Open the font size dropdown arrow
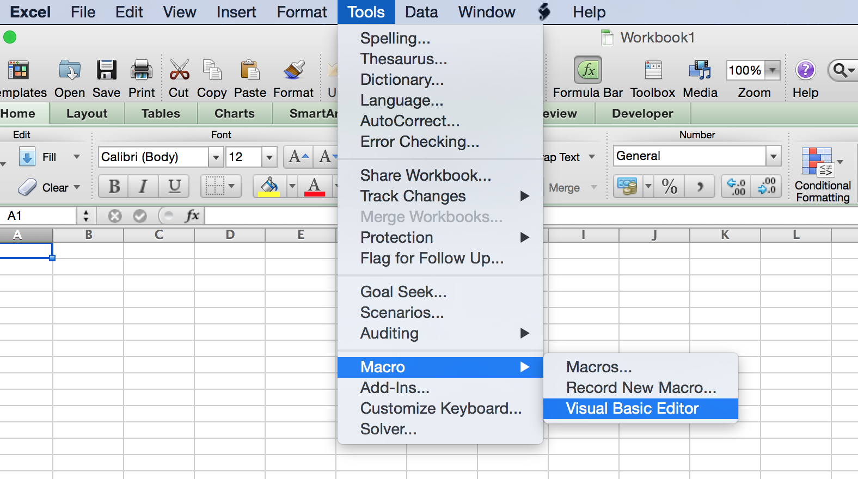The image size is (858, 479). [269, 157]
